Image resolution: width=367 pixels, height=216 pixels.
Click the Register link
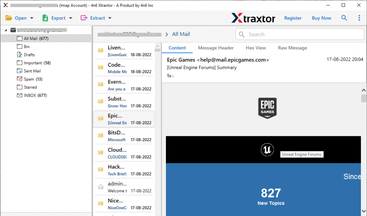coord(293,18)
